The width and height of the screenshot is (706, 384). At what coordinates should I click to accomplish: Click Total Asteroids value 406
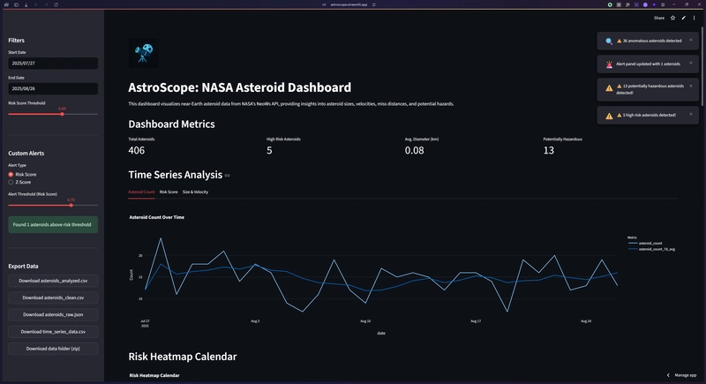click(x=137, y=150)
